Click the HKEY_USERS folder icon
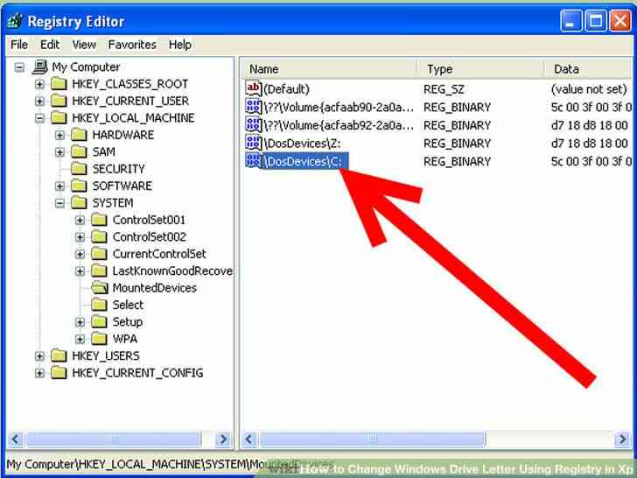This screenshot has width=637, height=478. pos(59,356)
